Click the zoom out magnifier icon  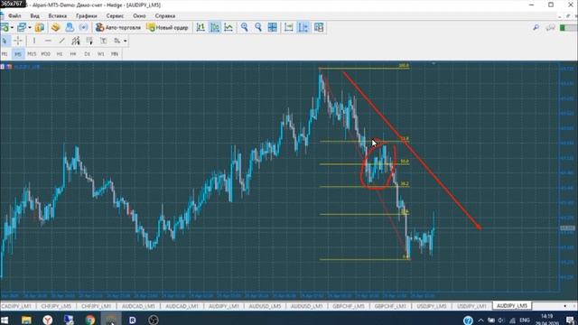pyautogui.click(x=258, y=27)
